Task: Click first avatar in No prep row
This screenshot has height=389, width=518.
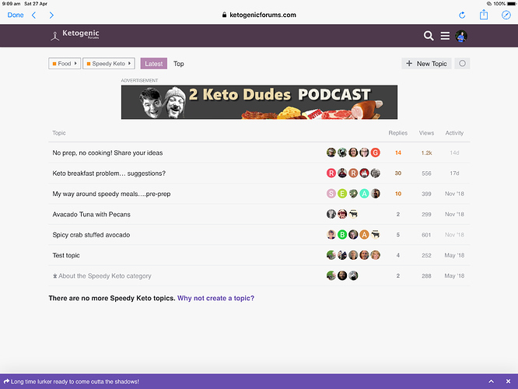Action: 331,152
